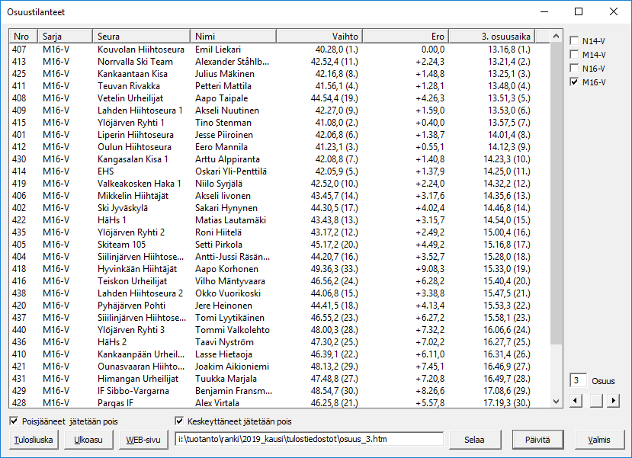This screenshot has height=458, width=632.
Task: Toggle 'Keskeyttäneet jätetään pois' checkbox
Action: pyautogui.click(x=179, y=421)
